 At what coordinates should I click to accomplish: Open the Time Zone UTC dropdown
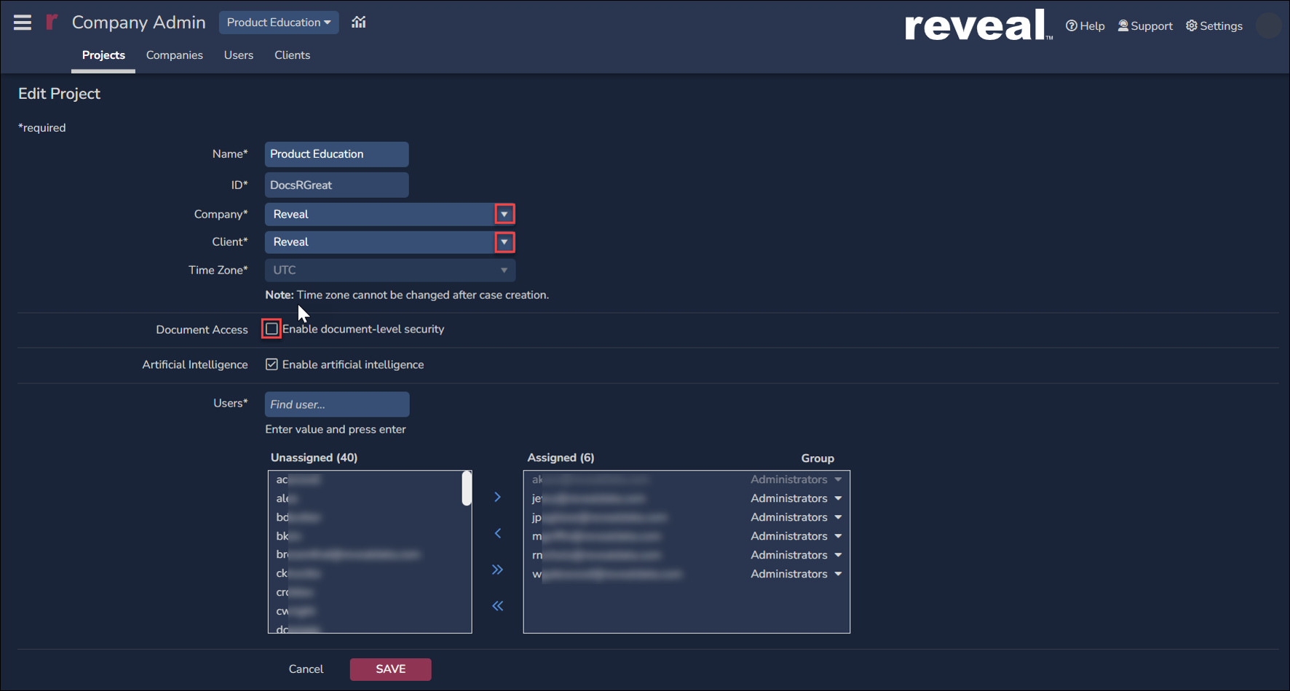390,270
